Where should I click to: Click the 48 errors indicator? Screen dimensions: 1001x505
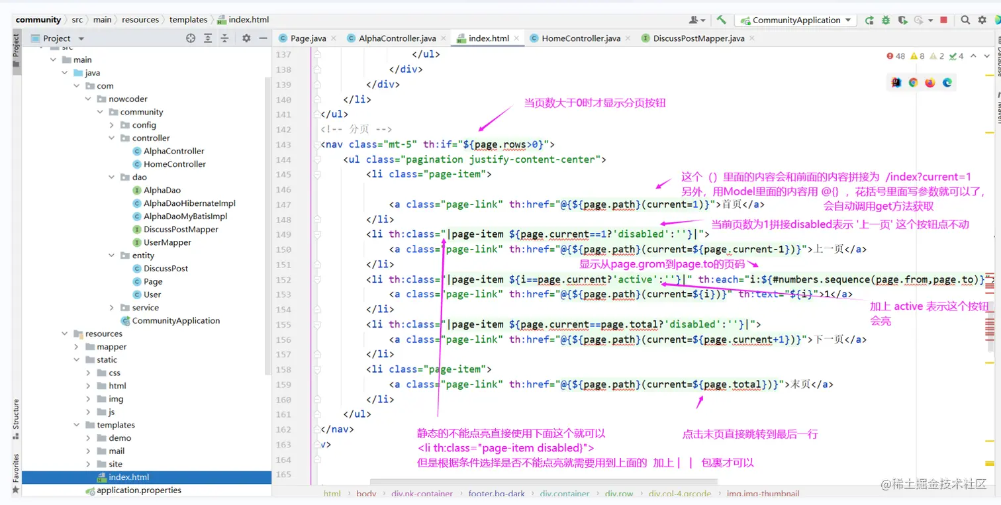tap(896, 56)
